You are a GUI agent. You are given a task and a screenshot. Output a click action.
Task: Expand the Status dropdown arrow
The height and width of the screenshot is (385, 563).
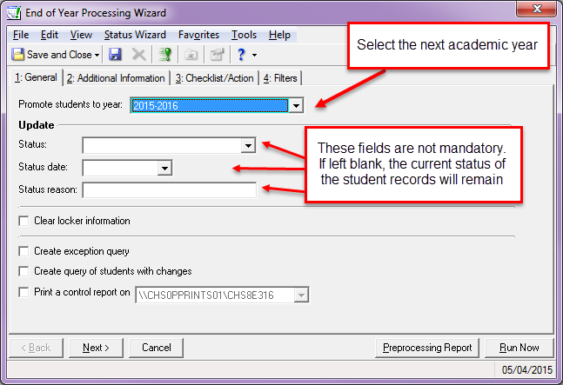click(248, 146)
